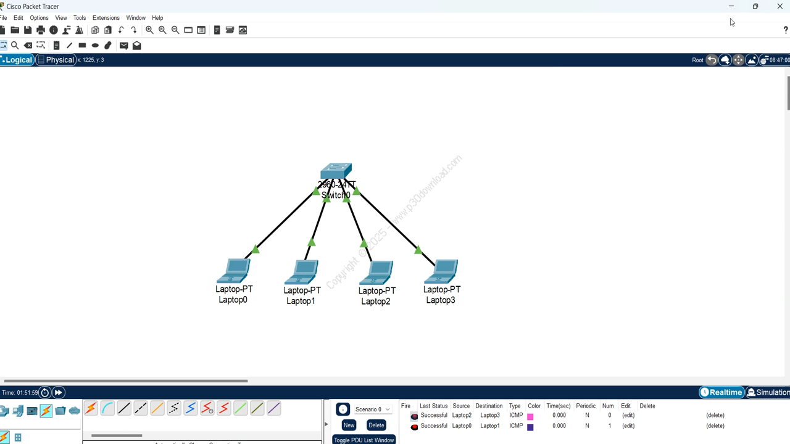Switch to Simulation mode
This screenshot has height=444, width=790.
(x=768, y=392)
